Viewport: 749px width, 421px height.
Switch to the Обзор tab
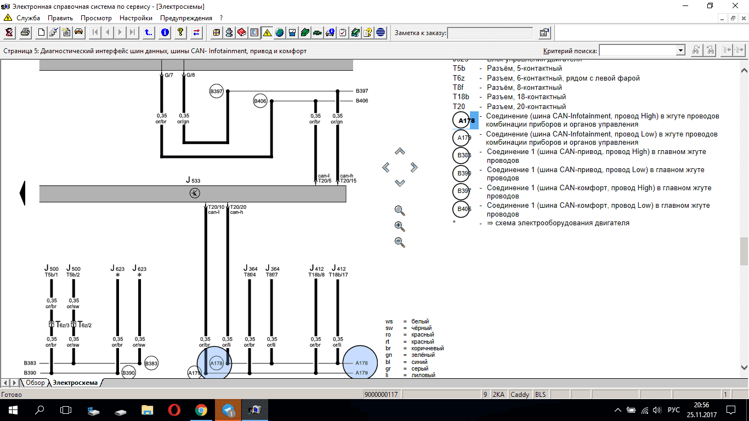(x=36, y=383)
